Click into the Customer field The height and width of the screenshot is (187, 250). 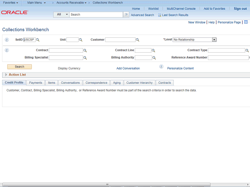[x=120, y=40]
